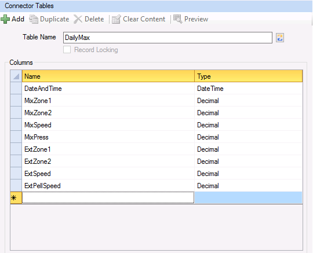The image size is (313, 253).
Task: Select the ExtPellSpeed name cell
Action: coord(108,186)
